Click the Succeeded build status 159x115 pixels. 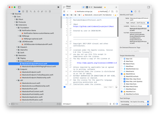[98, 7]
